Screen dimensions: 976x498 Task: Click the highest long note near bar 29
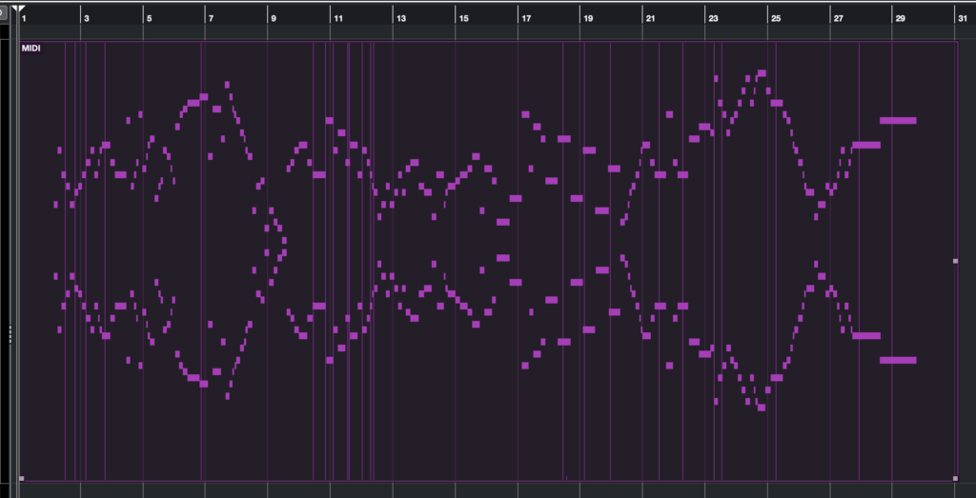pos(898,120)
